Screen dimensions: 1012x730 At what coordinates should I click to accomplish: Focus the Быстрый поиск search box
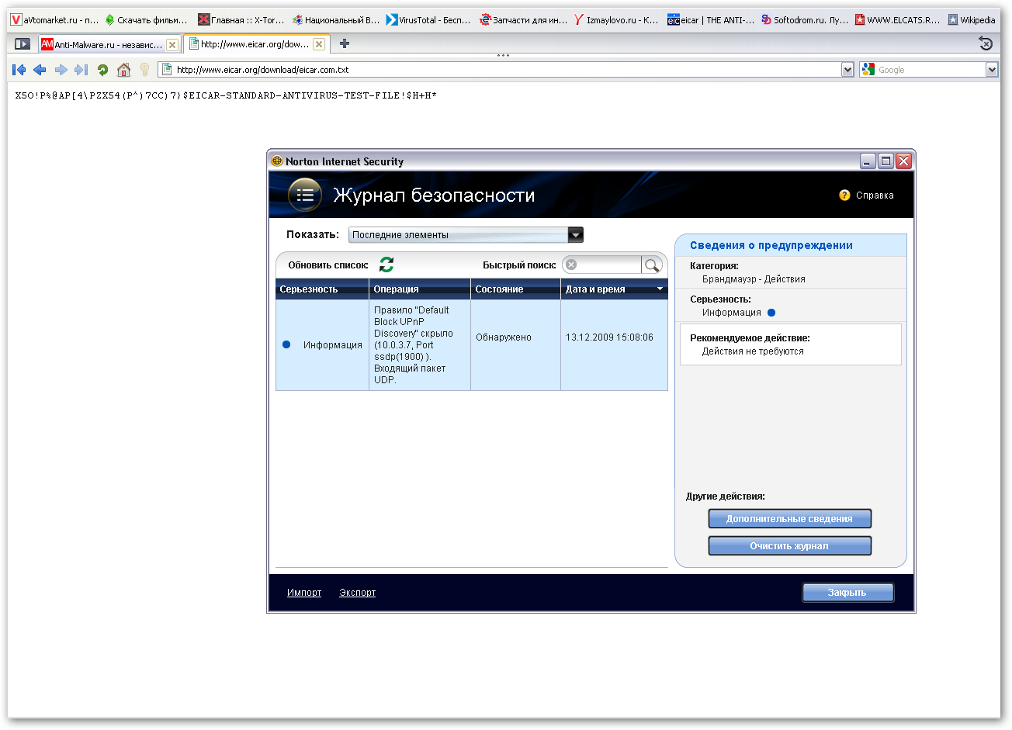click(x=608, y=265)
